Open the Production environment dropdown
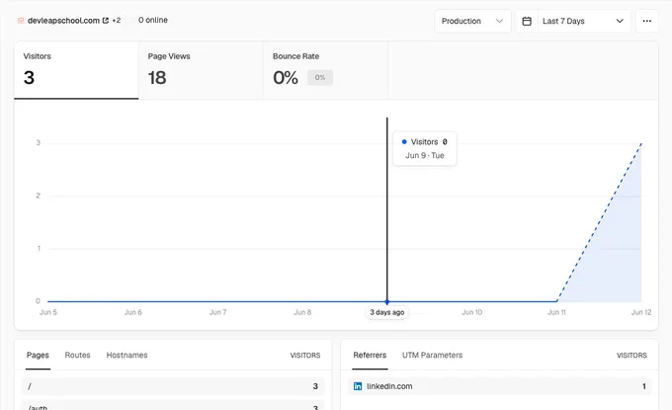Image resolution: width=672 pixels, height=410 pixels. pyautogui.click(x=472, y=21)
